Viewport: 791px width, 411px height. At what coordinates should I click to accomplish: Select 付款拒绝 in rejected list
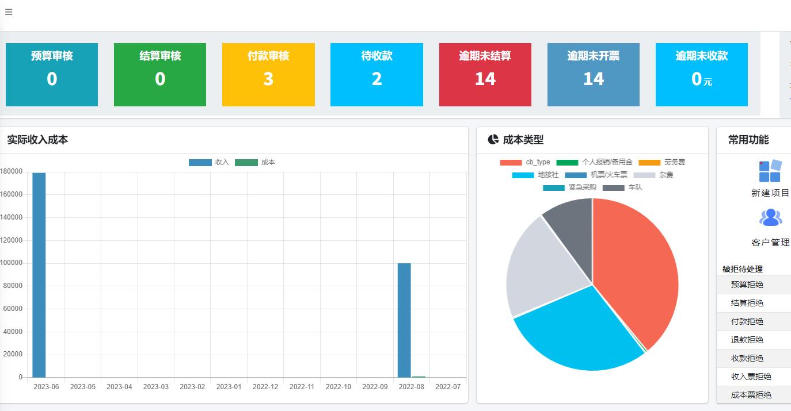click(747, 321)
